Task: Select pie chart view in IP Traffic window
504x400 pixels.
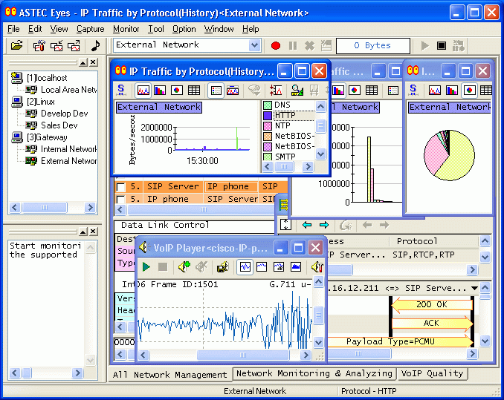Action: [177, 91]
